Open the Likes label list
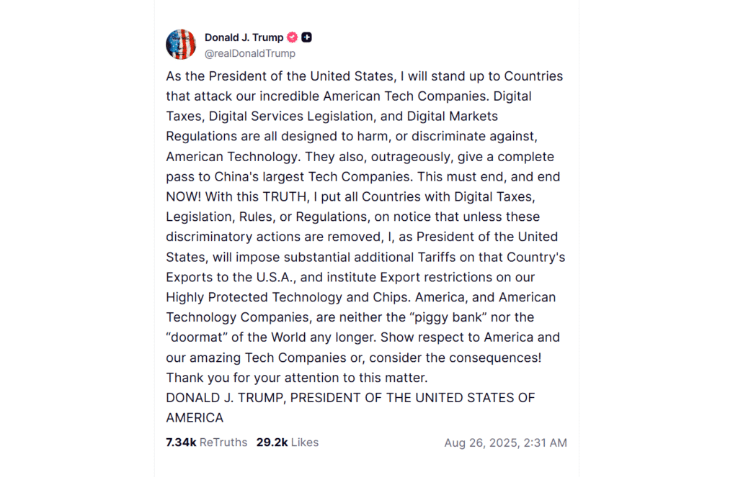 pos(305,442)
